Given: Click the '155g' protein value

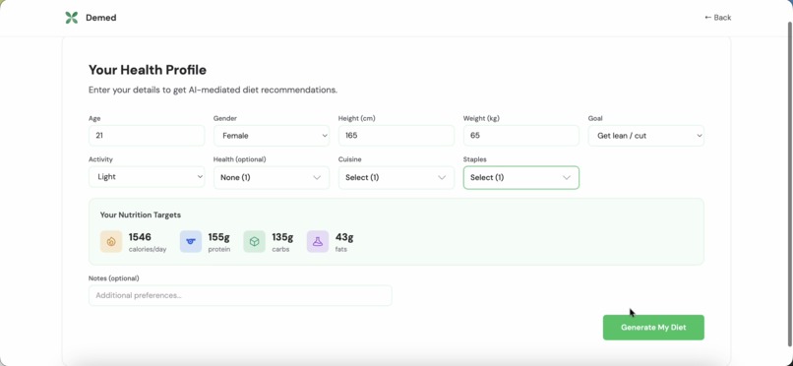Looking at the screenshot, I should pyautogui.click(x=219, y=237).
